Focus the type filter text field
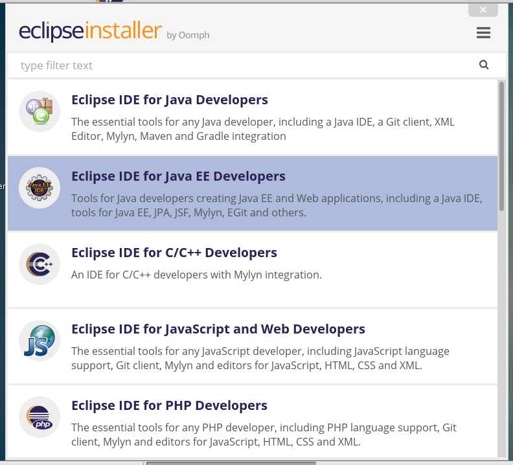Image resolution: width=513 pixels, height=465 pixels. pyautogui.click(x=242, y=65)
